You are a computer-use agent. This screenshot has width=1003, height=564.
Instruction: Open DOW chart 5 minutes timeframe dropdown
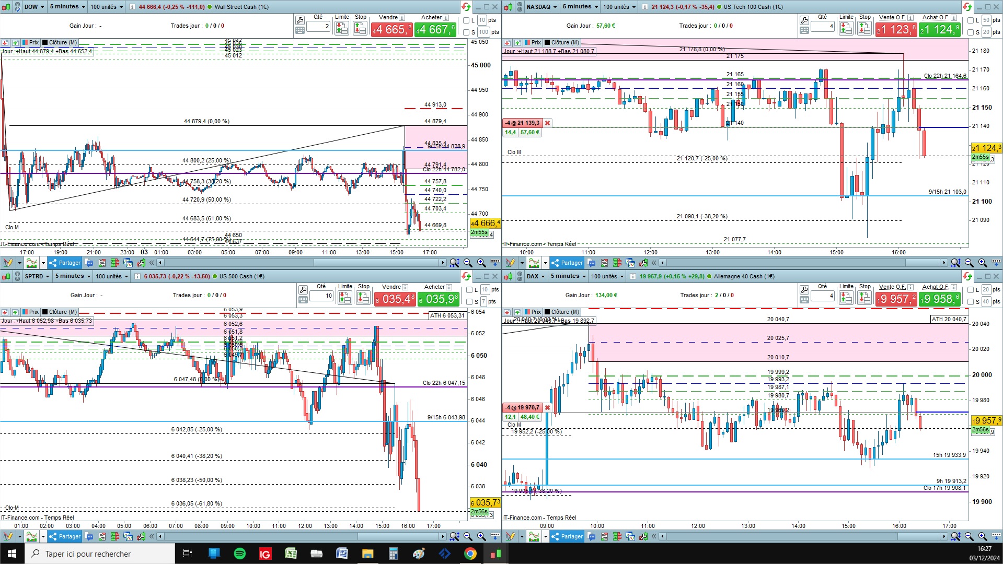pos(67,7)
